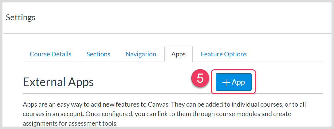The height and width of the screenshot is (129, 334).
Task: Click the plus icon in the App button
Action: (x=226, y=82)
